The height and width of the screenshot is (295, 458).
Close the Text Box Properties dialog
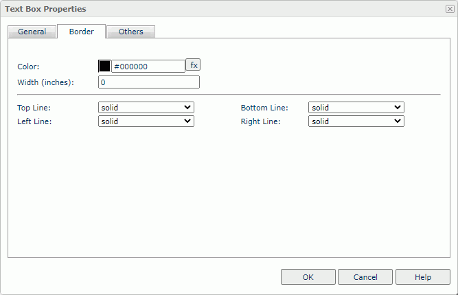click(x=450, y=9)
